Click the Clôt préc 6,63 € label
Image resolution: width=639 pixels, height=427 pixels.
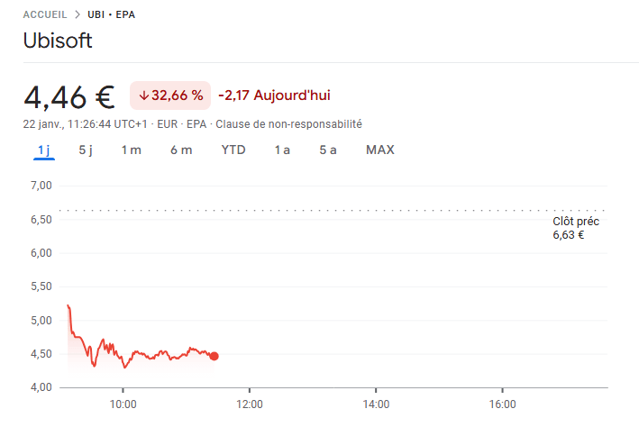[575, 228]
